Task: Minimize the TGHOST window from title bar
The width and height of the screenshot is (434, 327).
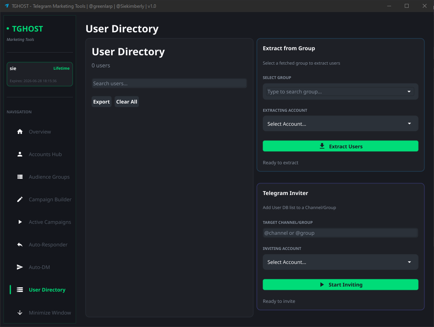Action: (x=389, y=6)
